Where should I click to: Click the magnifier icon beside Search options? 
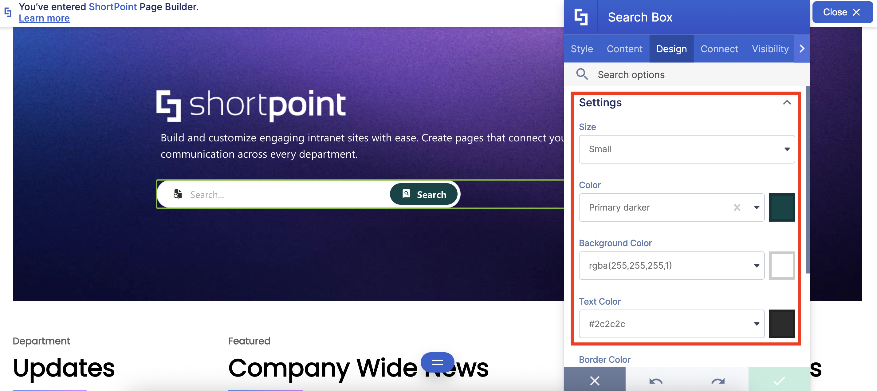click(x=582, y=74)
